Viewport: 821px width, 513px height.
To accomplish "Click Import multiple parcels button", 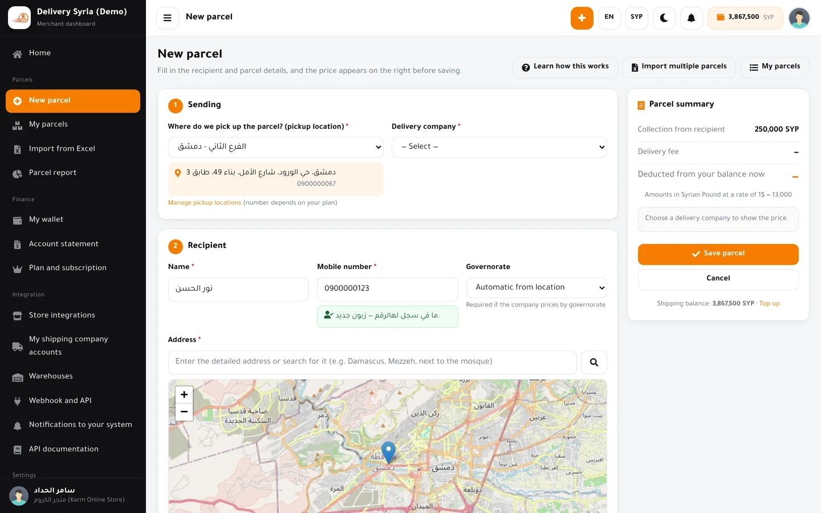I will [679, 67].
